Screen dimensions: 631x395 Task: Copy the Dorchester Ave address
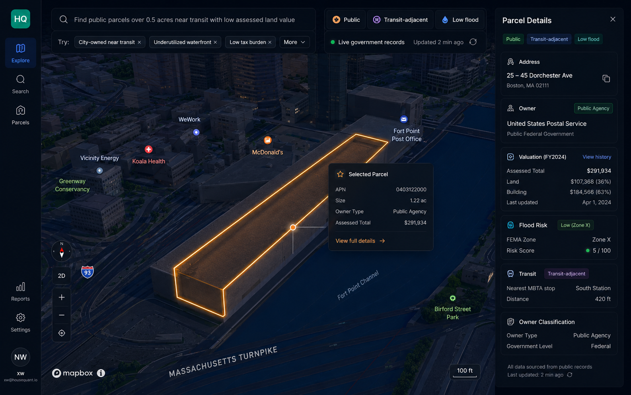606,78
